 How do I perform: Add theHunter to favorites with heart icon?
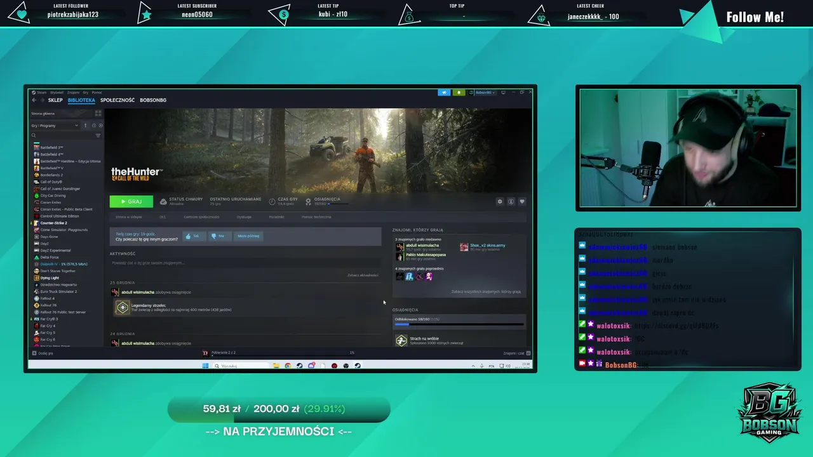tap(522, 202)
